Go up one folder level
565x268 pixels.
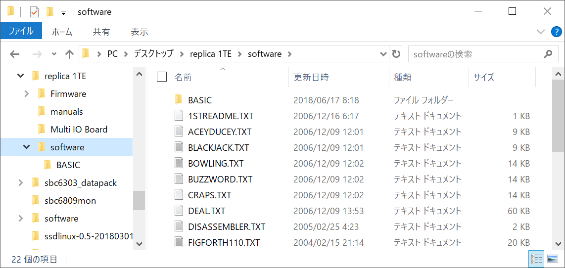(x=69, y=54)
